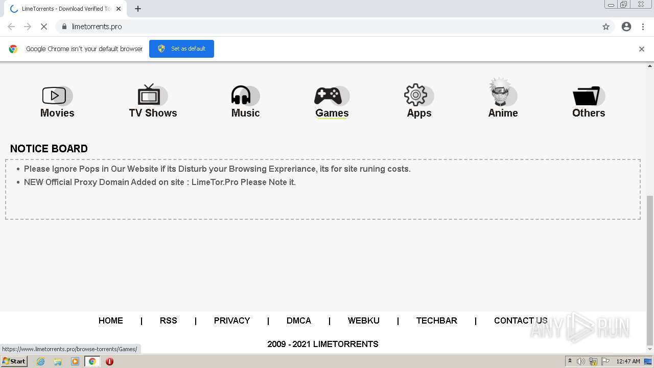Viewport: 654px width, 368px height.
Task: Dismiss the default browser notification bar
Action: coord(642,49)
